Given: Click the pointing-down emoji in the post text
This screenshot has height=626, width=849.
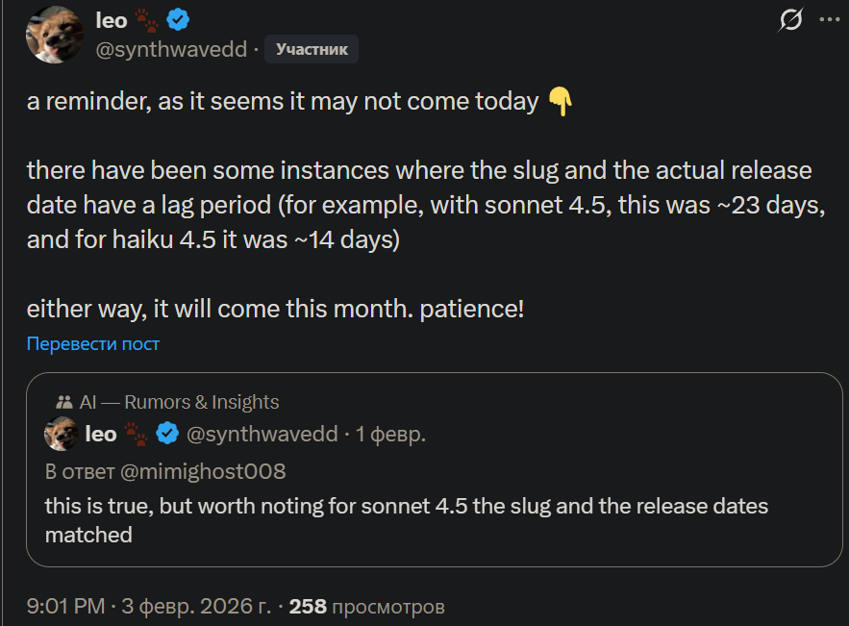Looking at the screenshot, I should pyautogui.click(x=560, y=101).
